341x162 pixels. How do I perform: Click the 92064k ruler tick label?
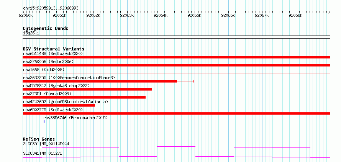click(x=161, y=16)
